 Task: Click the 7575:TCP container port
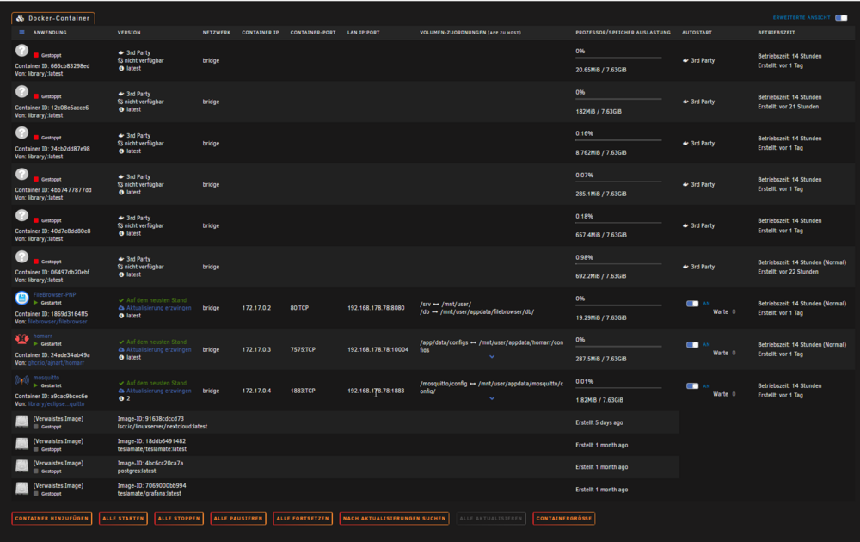(303, 349)
